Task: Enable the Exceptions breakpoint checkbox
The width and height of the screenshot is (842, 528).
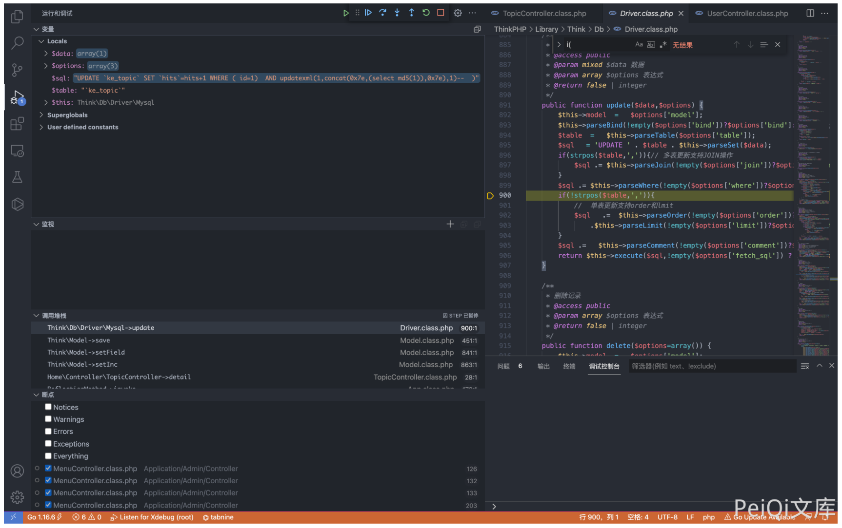Action: point(48,444)
